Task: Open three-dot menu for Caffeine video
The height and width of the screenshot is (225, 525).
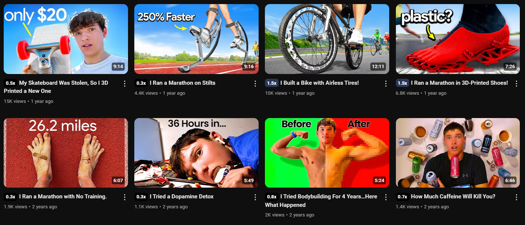Action: click(x=516, y=197)
